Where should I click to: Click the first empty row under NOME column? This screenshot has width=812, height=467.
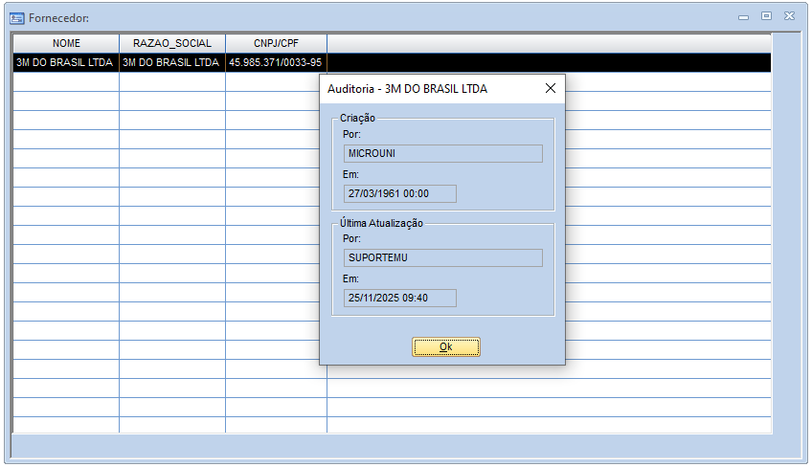tap(65, 82)
